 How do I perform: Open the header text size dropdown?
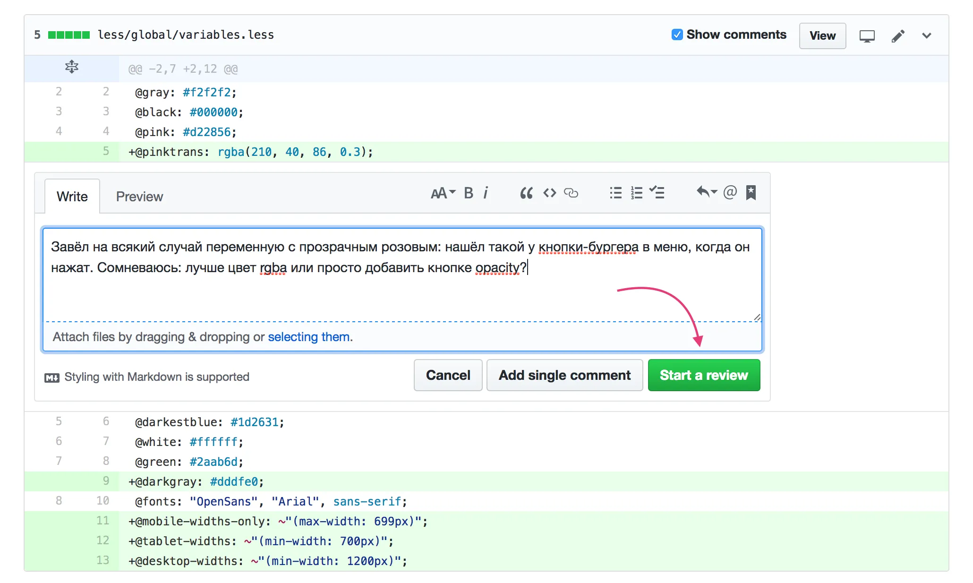[443, 193]
